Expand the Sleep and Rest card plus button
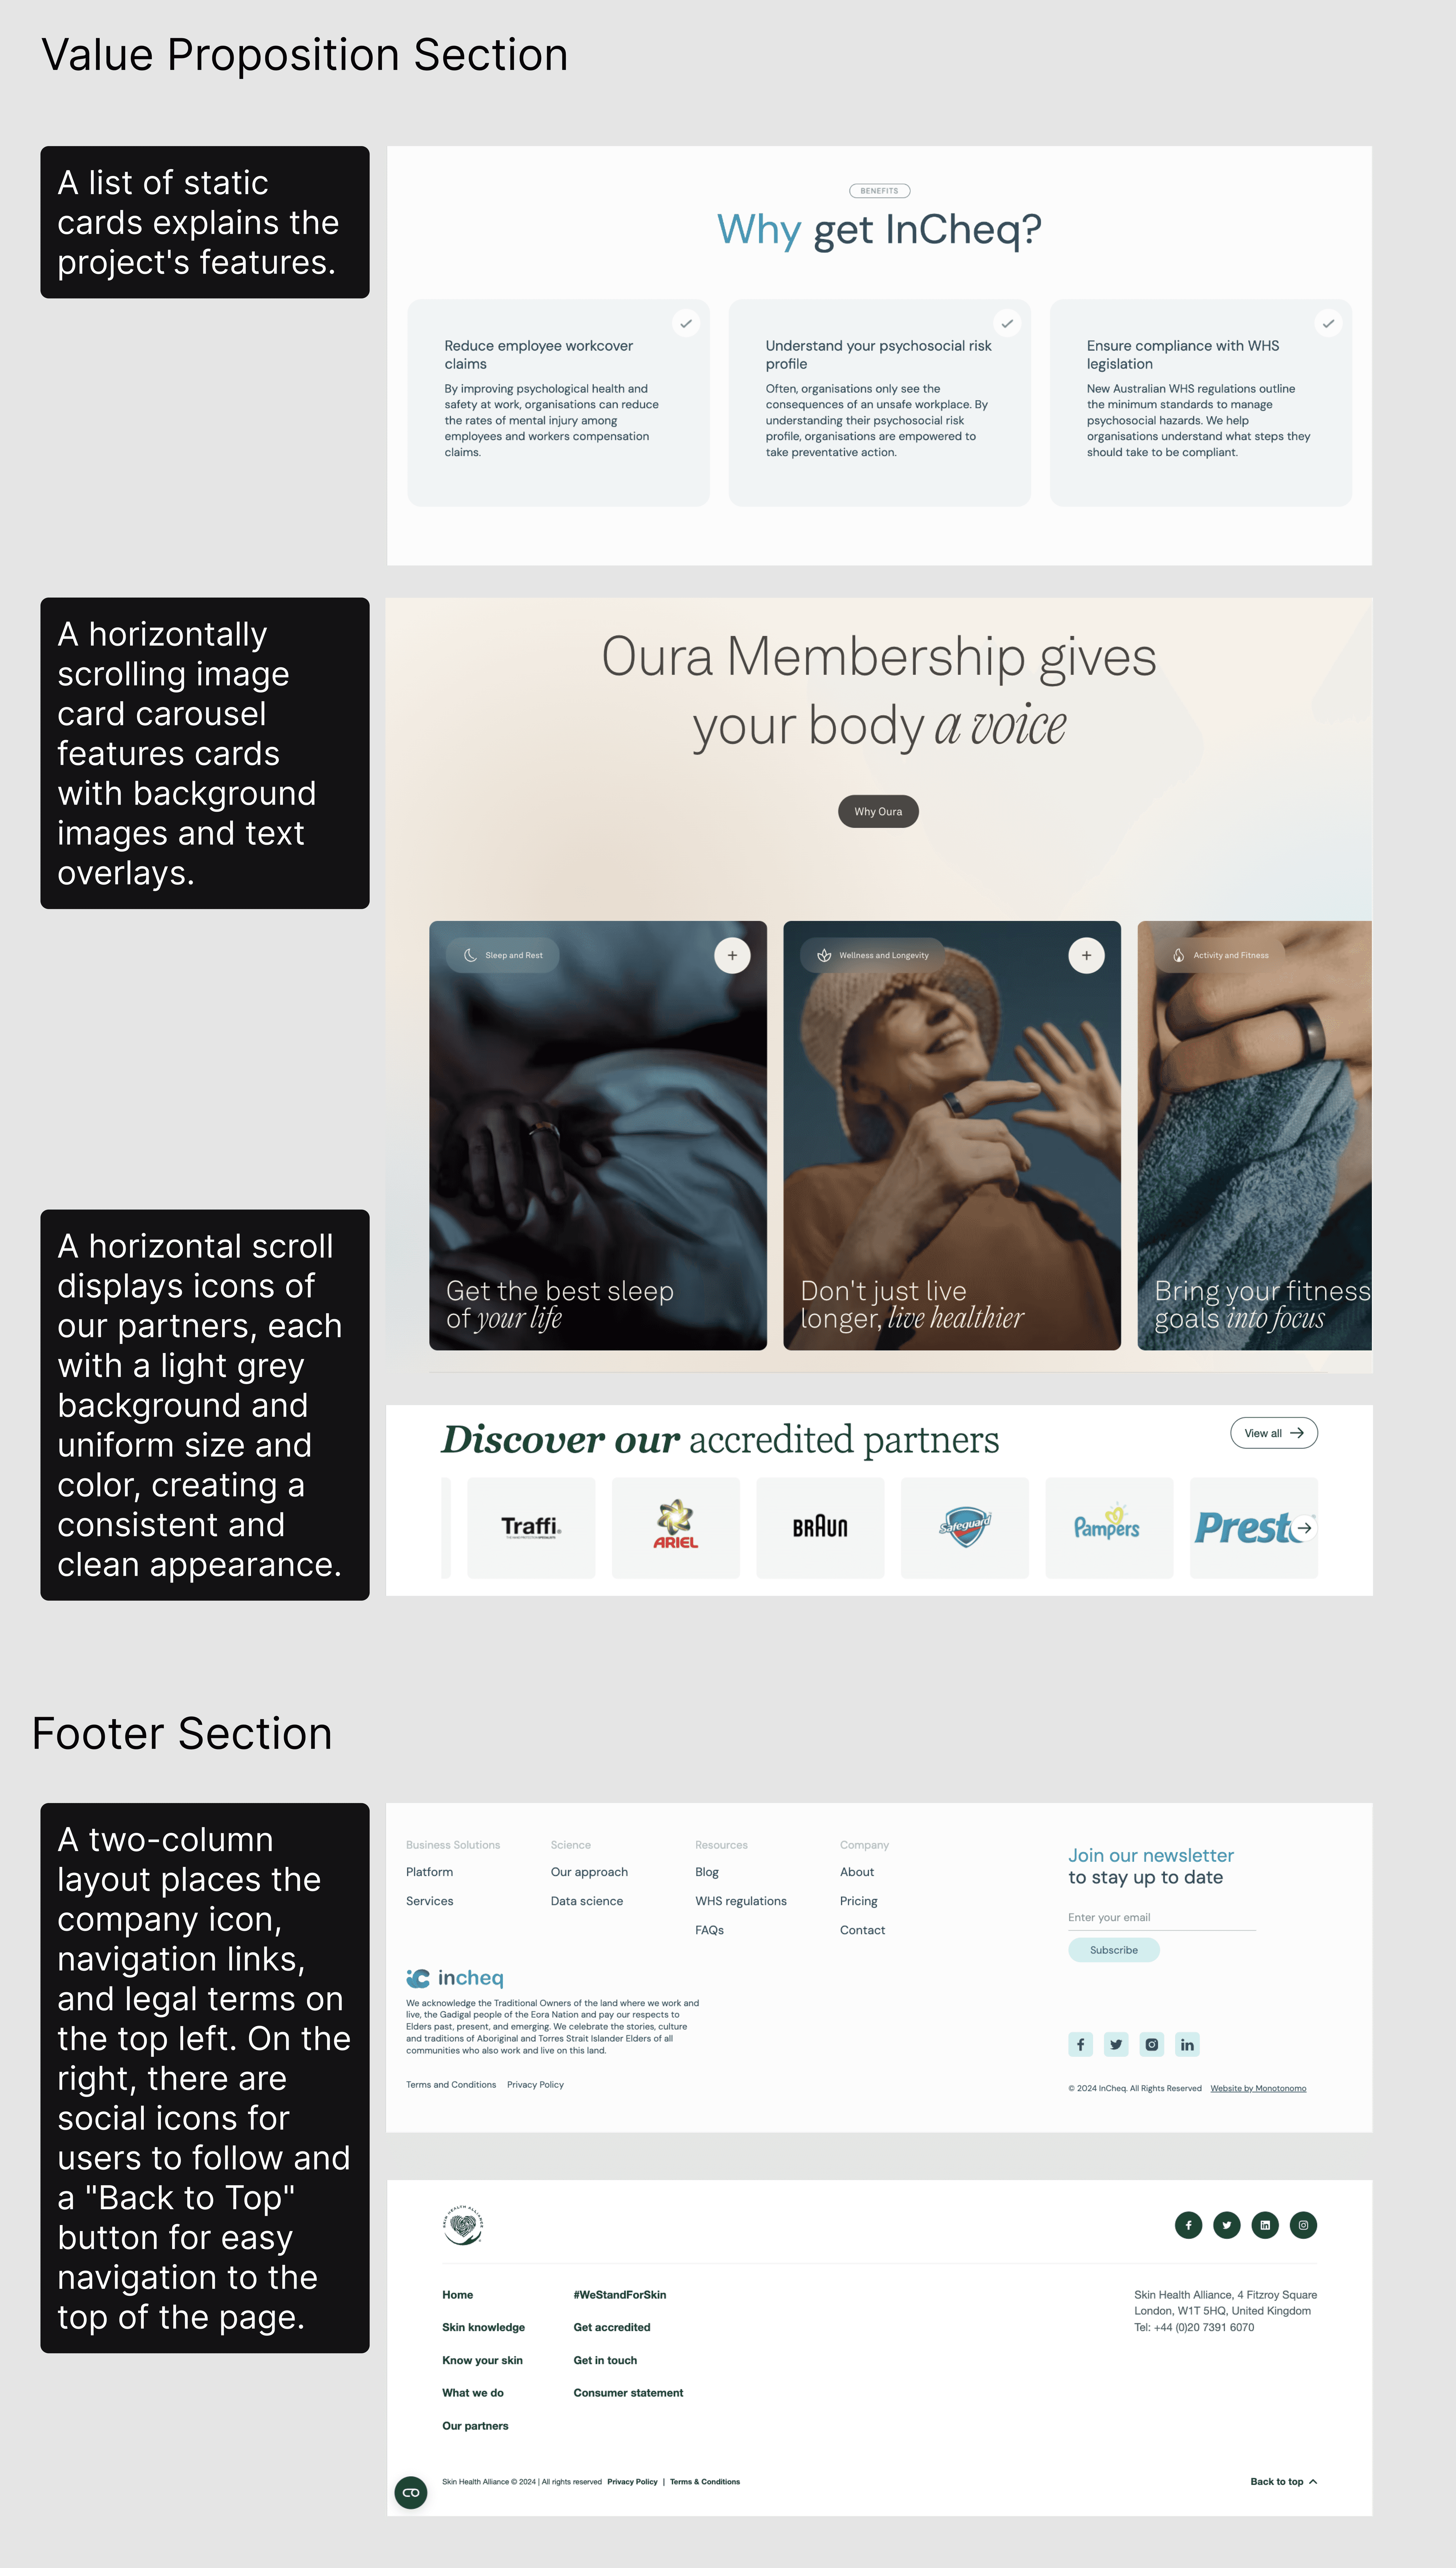 coord(732,956)
